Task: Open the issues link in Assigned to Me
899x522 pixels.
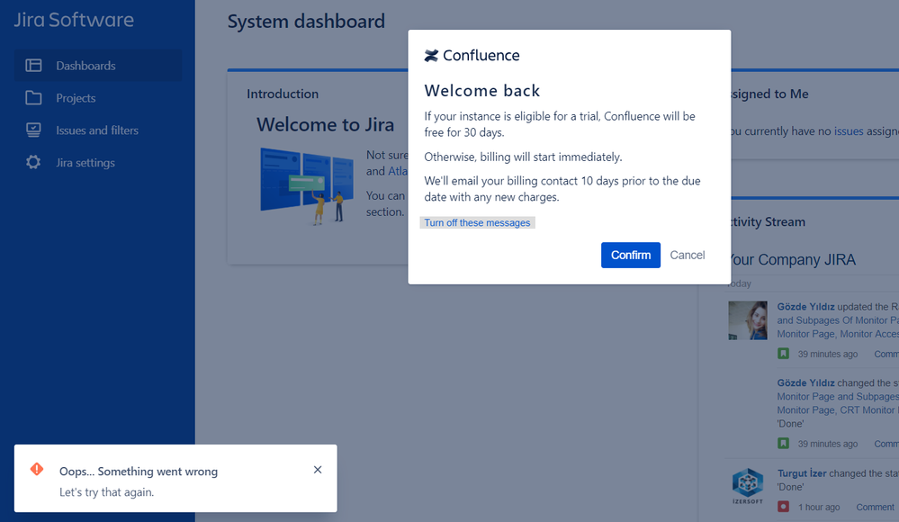Action: (849, 131)
